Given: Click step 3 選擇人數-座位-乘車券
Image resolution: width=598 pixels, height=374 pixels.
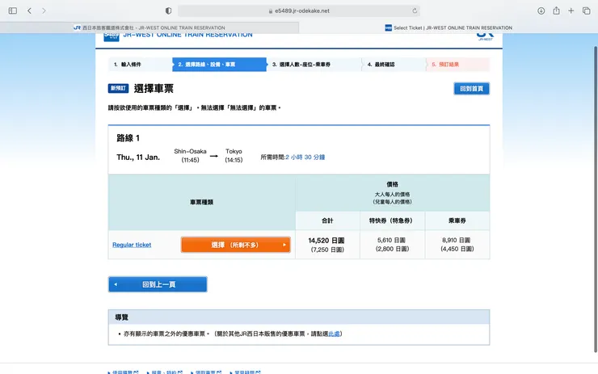Looking at the screenshot, I should tap(314, 65).
